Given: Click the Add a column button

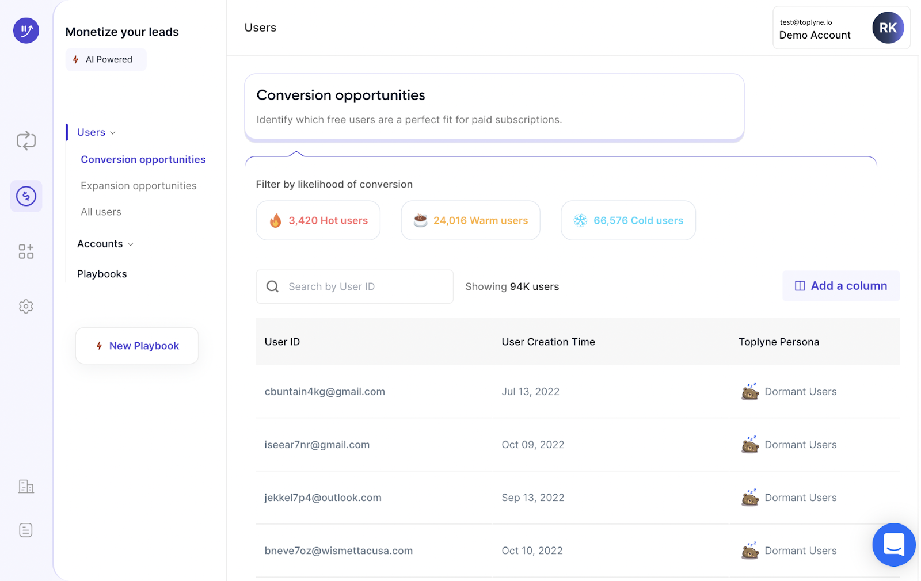Looking at the screenshot, I should [840, 286].
